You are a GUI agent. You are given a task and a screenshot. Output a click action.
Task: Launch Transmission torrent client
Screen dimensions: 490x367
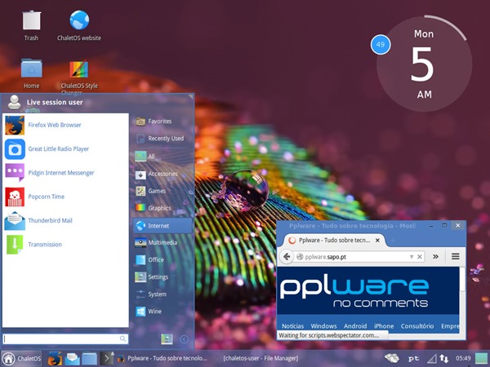click(x=65, y=245)
